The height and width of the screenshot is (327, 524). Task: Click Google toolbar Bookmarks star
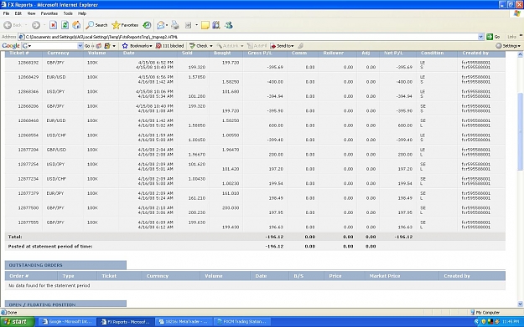(x=137, y=46)
